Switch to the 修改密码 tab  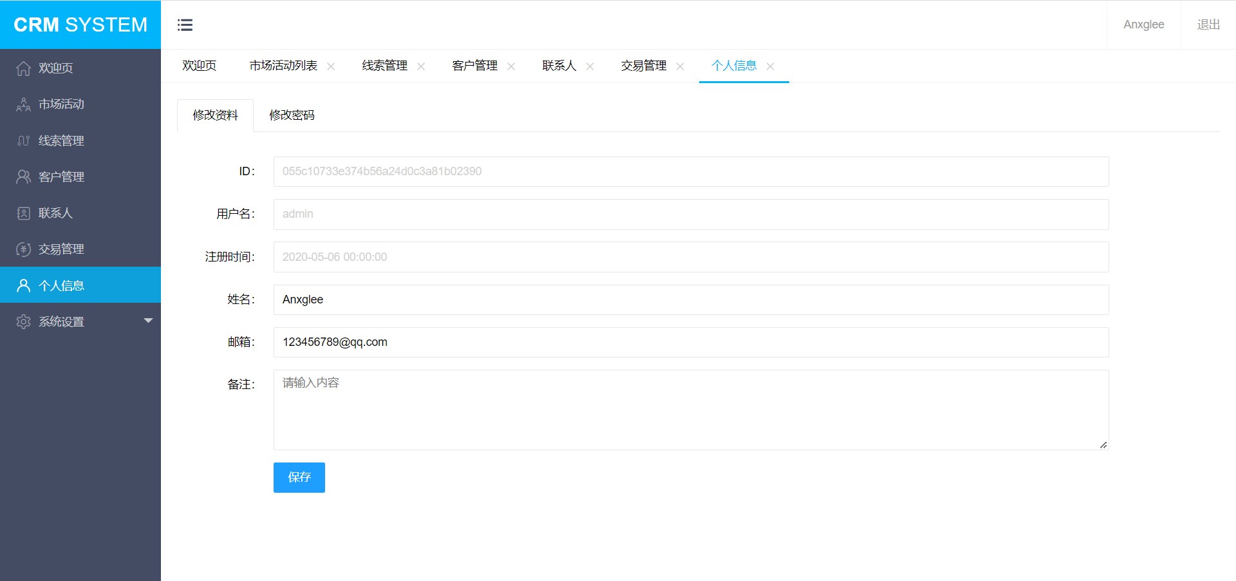click(292, 115)
